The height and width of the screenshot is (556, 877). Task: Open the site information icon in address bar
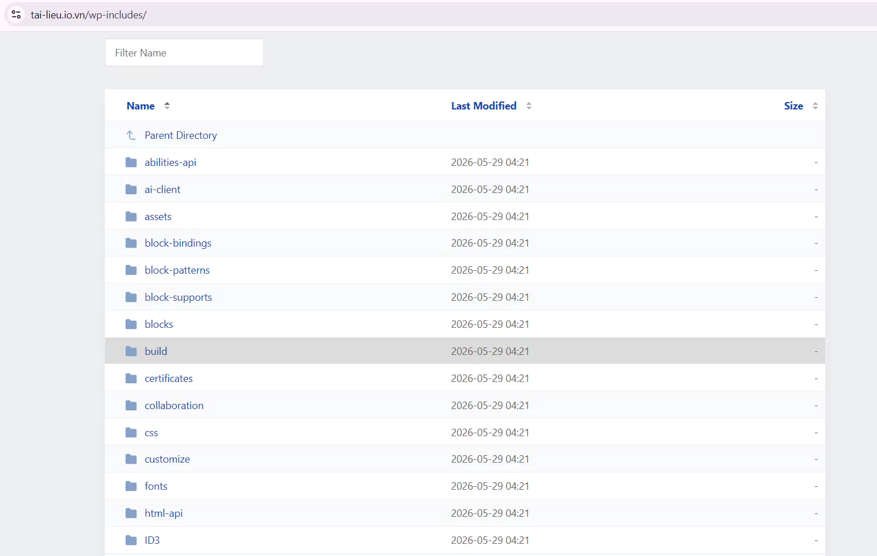16,14
